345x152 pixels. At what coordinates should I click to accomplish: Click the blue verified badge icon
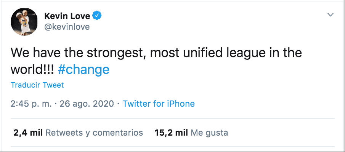[x=97, y=16]
